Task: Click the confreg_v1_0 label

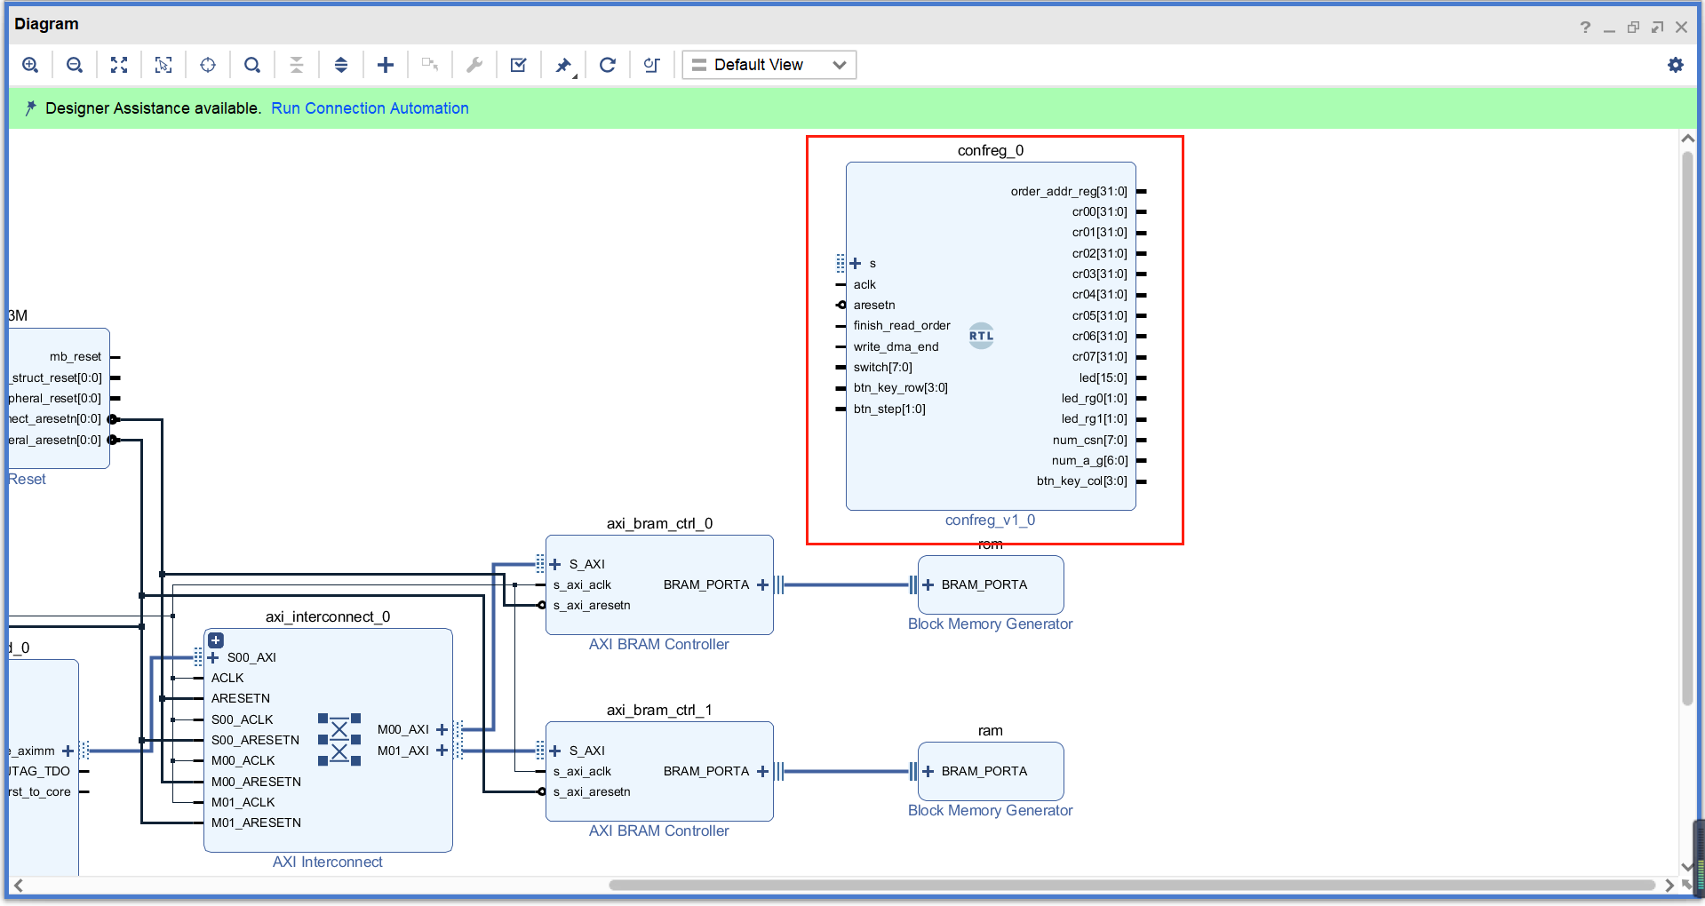Action: [x=990, y=520]
